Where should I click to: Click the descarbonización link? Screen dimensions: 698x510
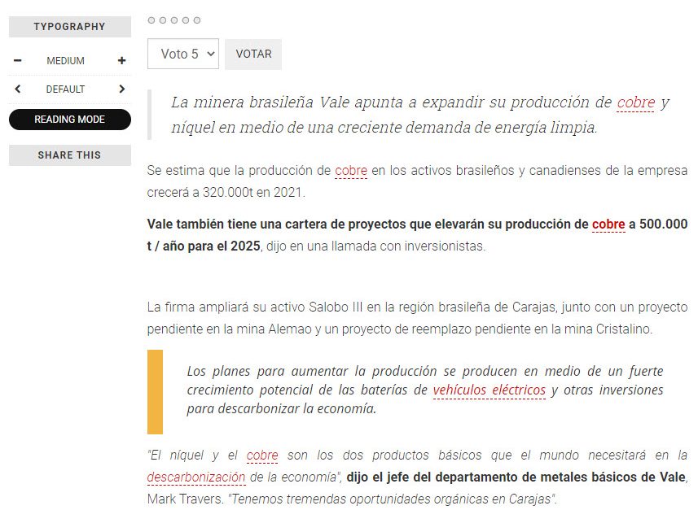196,477
